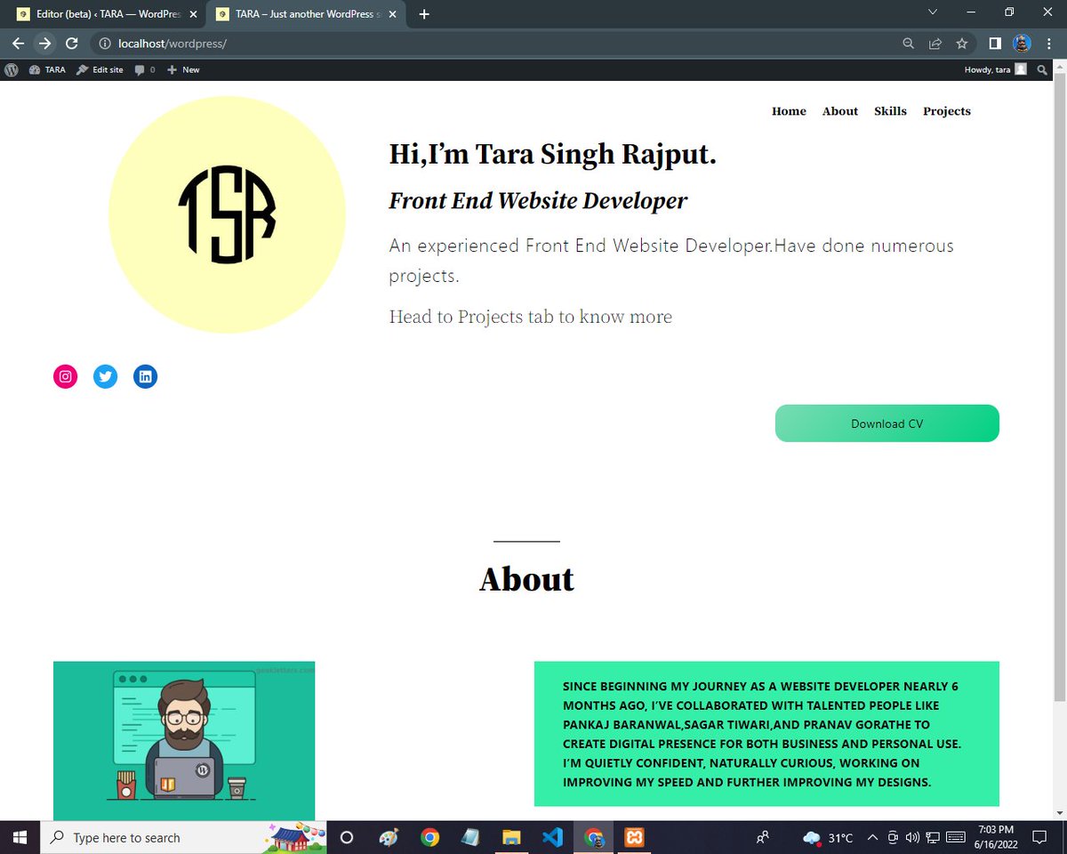
Task: Click the About section heading
Action: click(526, 579)
